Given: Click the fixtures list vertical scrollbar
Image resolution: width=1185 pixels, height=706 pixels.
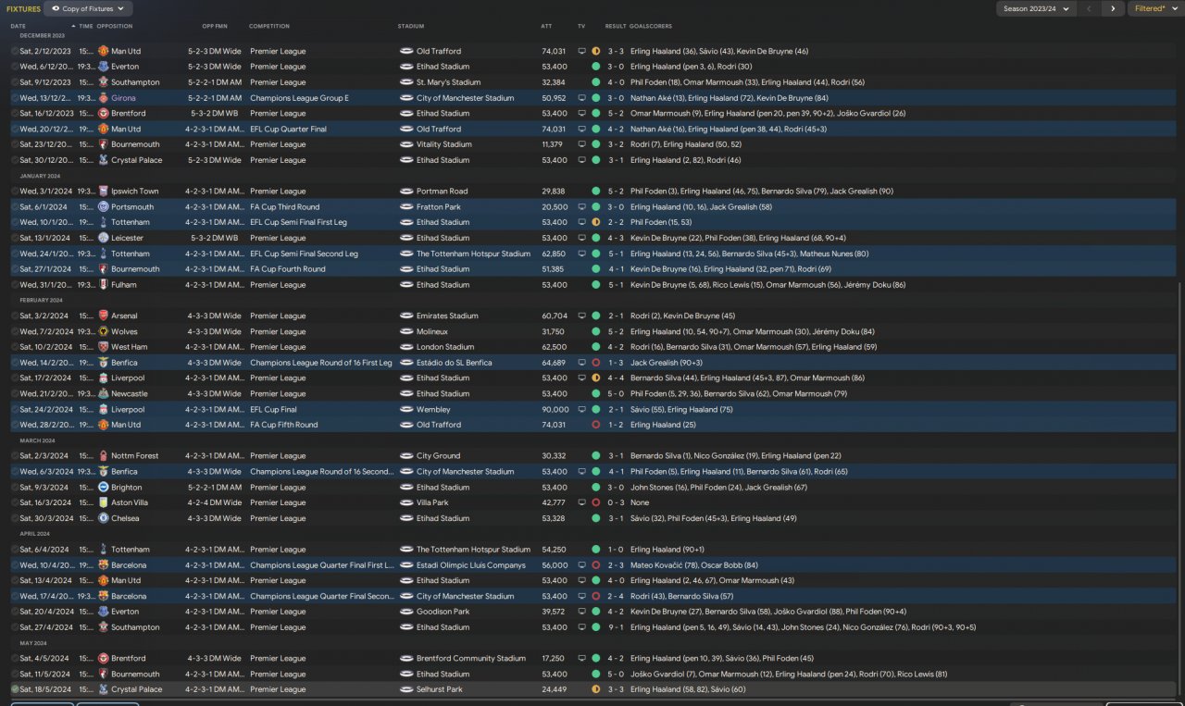Looking at the screenshot, I should click(x=1181, y=490).
